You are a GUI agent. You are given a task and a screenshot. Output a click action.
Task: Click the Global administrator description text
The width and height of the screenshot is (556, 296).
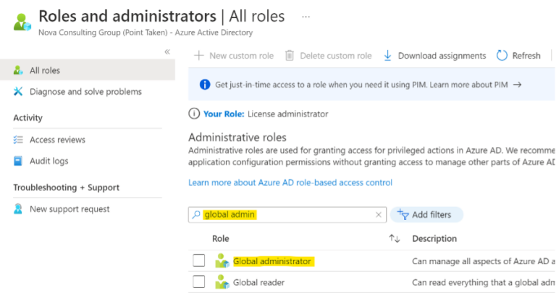(x=484, y=261)
